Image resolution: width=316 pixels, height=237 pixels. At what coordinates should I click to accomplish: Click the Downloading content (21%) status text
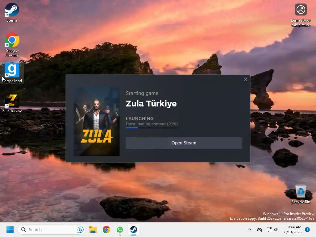click(x=152, y=124)
